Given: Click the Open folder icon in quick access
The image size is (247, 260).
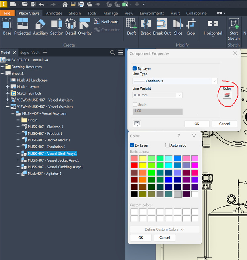Looking at the screenshot, I should 25,4.
